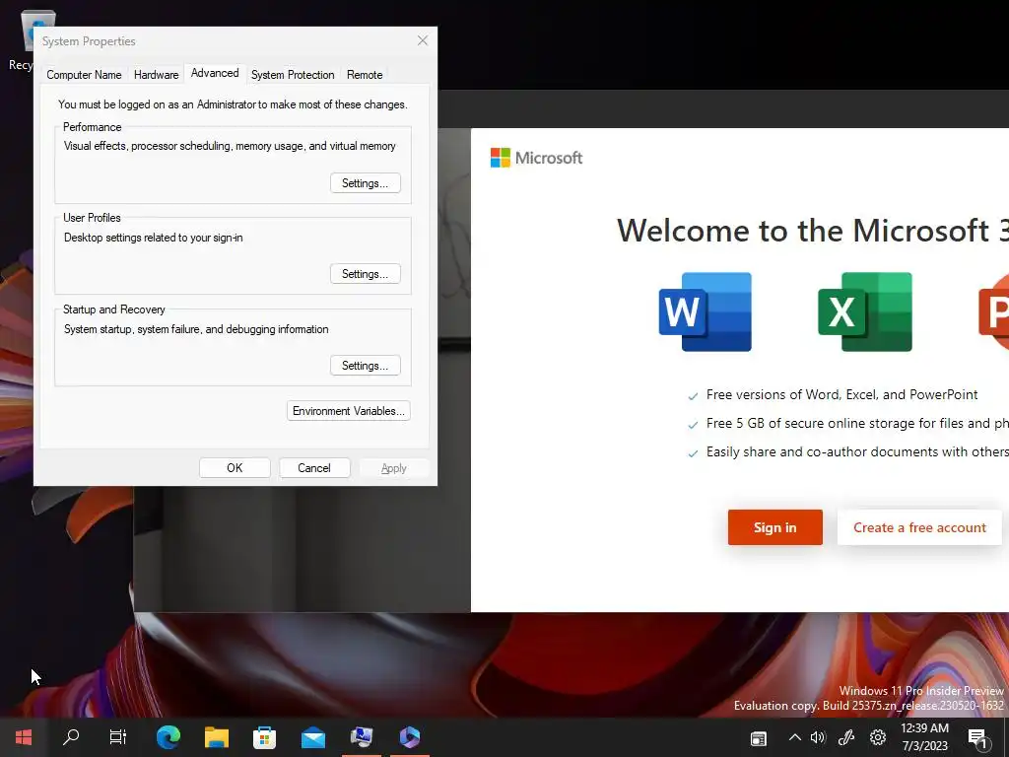Open Mail app from taskbar

313,737
